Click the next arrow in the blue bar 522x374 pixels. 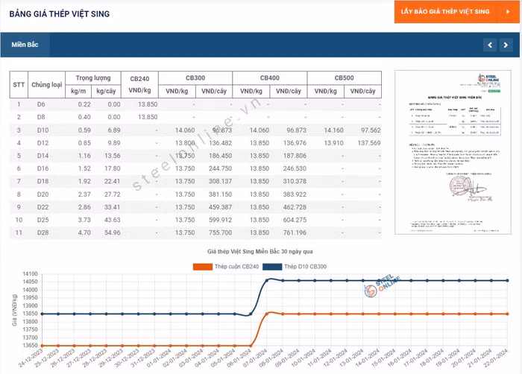point(506,45)
